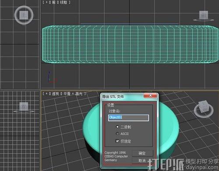Screen dimensions: 219x171
Task: Toggle the 仅选定 (Selected only) checkbox
Action: coord(117,141)
